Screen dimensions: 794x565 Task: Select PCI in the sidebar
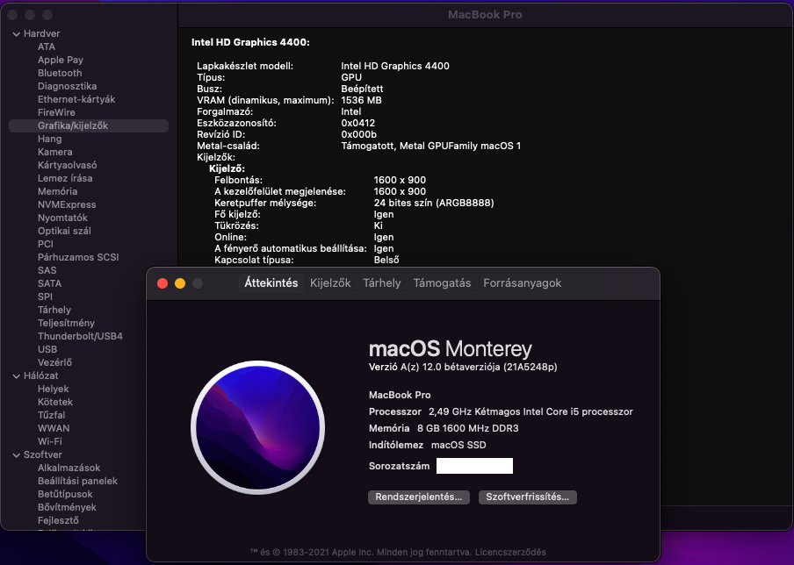(x=45, y=244)
